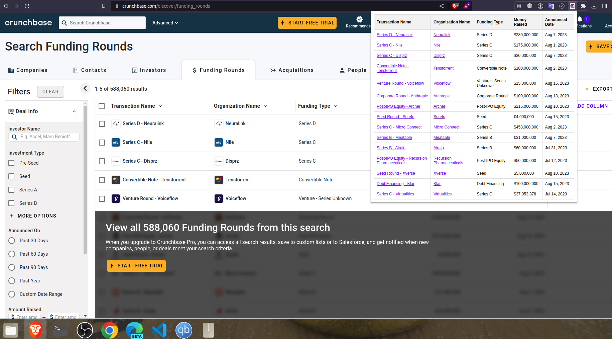
Task: Select the Series C - Disprz row checkbox
Action: 102,161
